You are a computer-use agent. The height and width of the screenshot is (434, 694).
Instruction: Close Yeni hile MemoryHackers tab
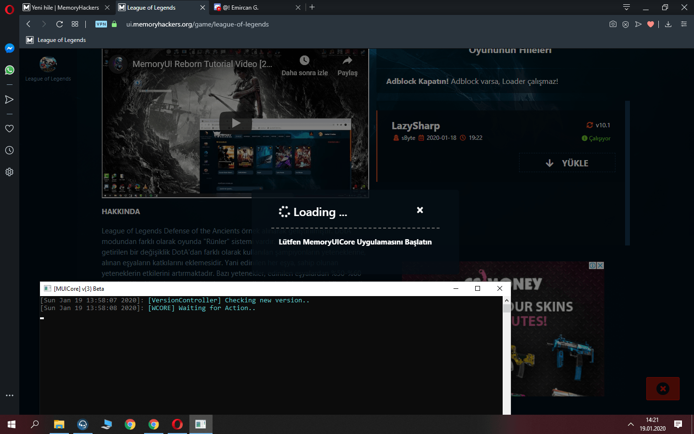click(107, 7)
